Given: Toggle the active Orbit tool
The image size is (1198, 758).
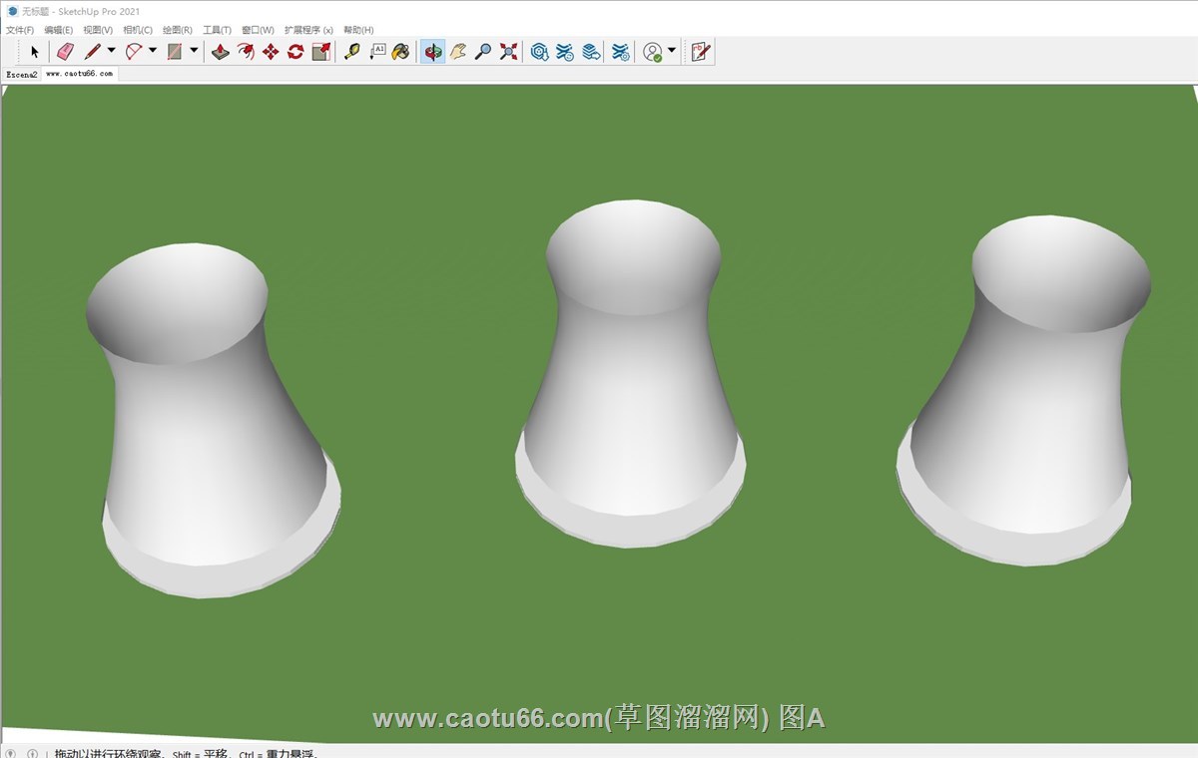Looking at the screenshot, I should pyautogui.click(x=432, y=52).
